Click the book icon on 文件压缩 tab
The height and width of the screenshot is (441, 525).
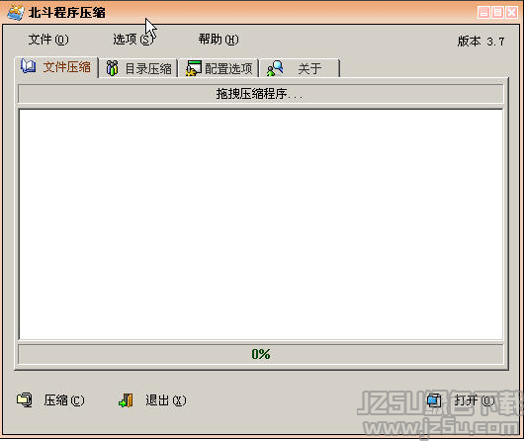[28, 66]
